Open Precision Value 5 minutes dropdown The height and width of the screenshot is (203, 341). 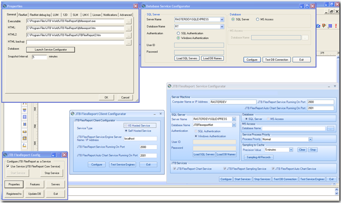click(x=291, y=150)
